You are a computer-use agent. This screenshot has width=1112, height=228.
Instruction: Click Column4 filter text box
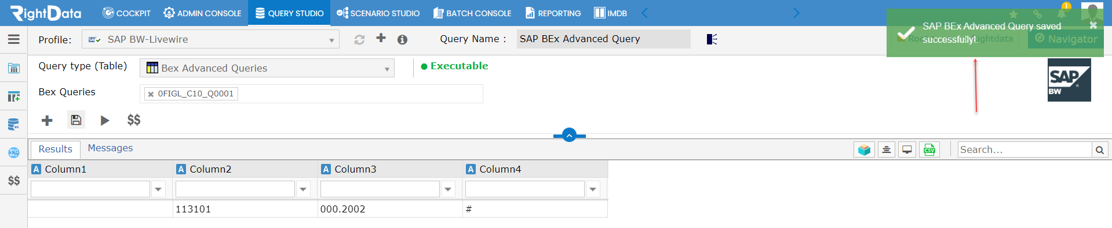tap(525, 189)
